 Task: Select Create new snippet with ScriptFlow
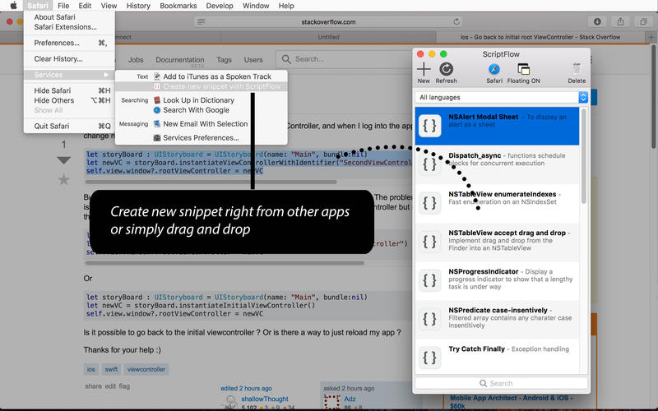tap(202, 86)
